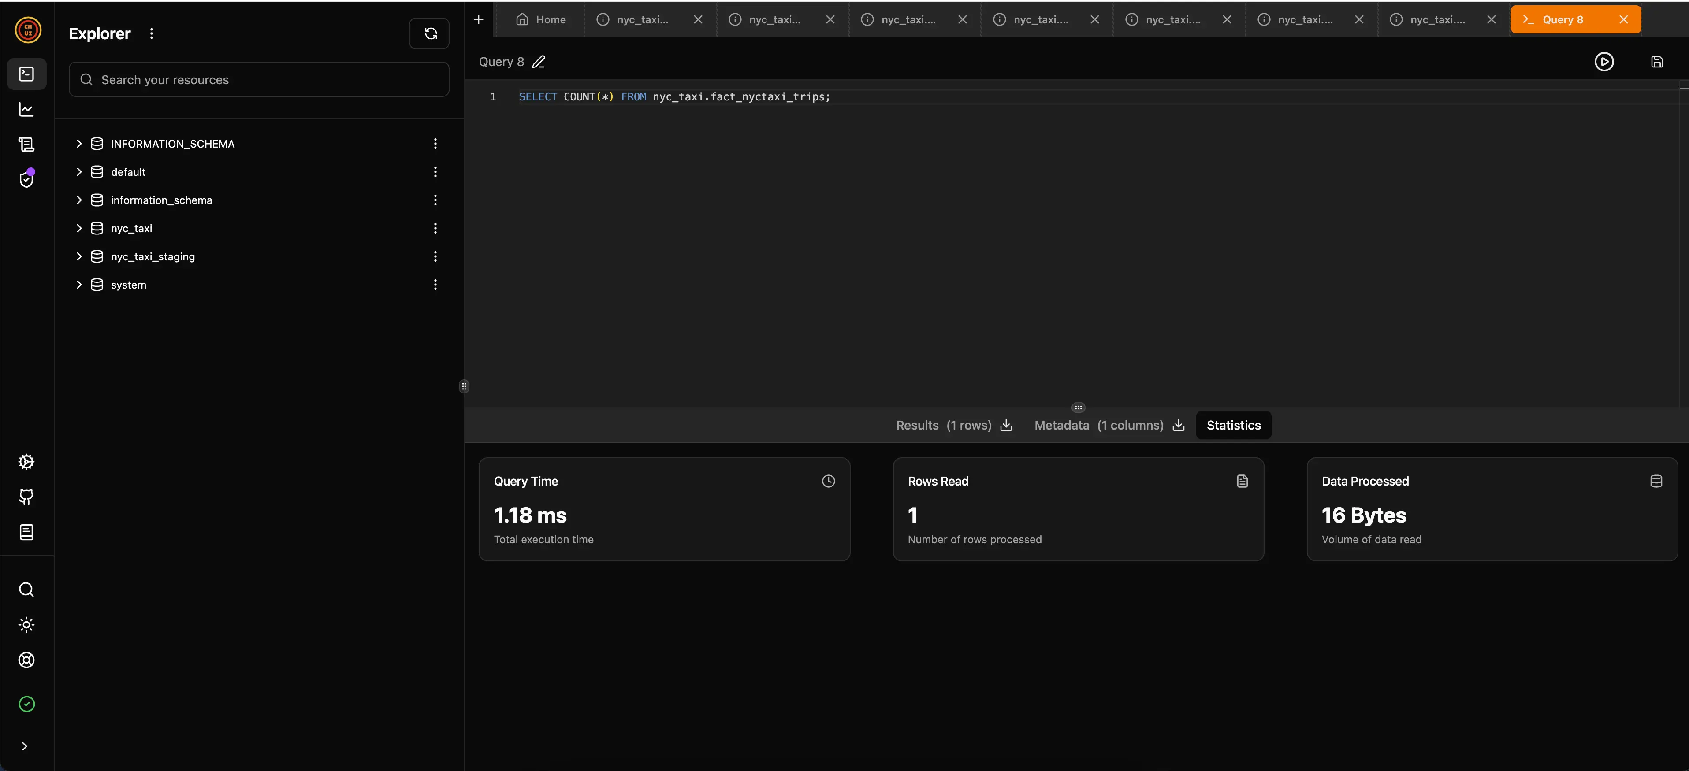
Task: Save the current query
Action: point(1658,62)
